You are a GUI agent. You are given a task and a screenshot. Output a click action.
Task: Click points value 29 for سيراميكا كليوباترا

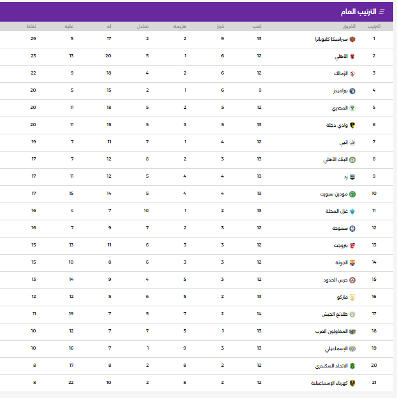33,39
